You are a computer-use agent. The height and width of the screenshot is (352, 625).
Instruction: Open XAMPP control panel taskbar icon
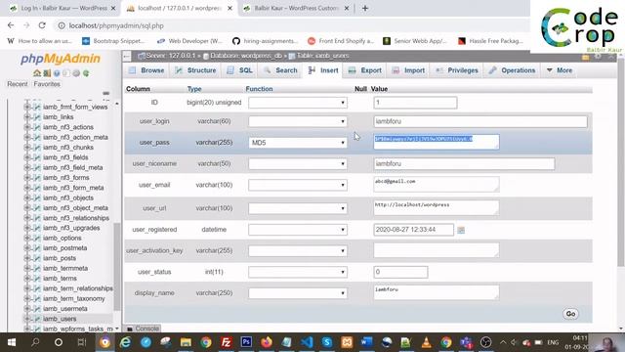coord(347,342)
